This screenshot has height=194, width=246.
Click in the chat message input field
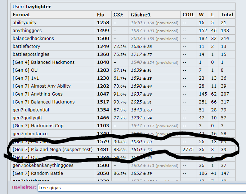click(x=140, y=188)
